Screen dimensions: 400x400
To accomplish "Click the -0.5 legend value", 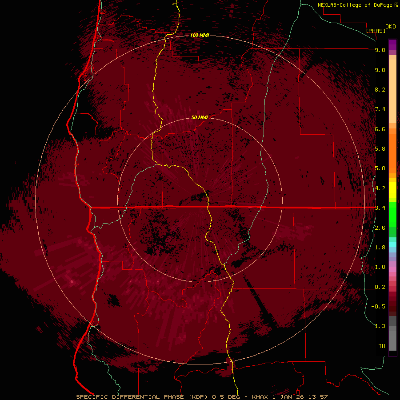I will coord(378,307).
